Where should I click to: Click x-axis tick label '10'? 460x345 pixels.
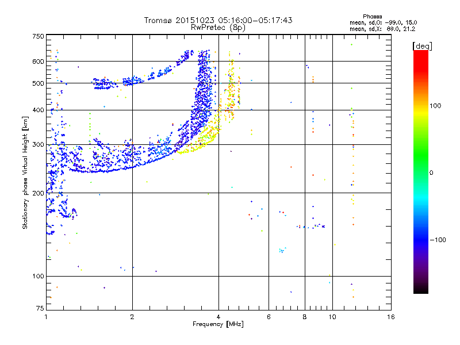[x=332, y=317]
